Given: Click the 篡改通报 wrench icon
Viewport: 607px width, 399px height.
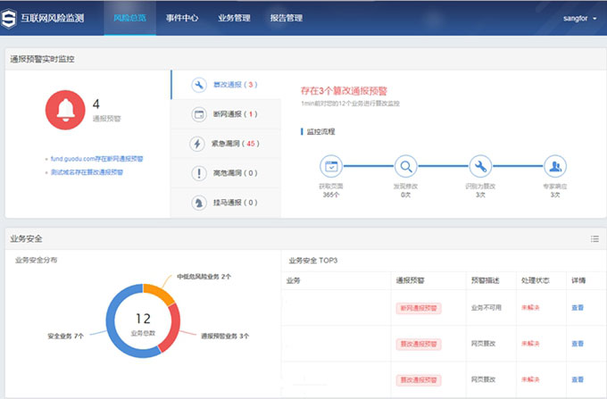Looking at the screenshot, I should [x=199, y=85].
